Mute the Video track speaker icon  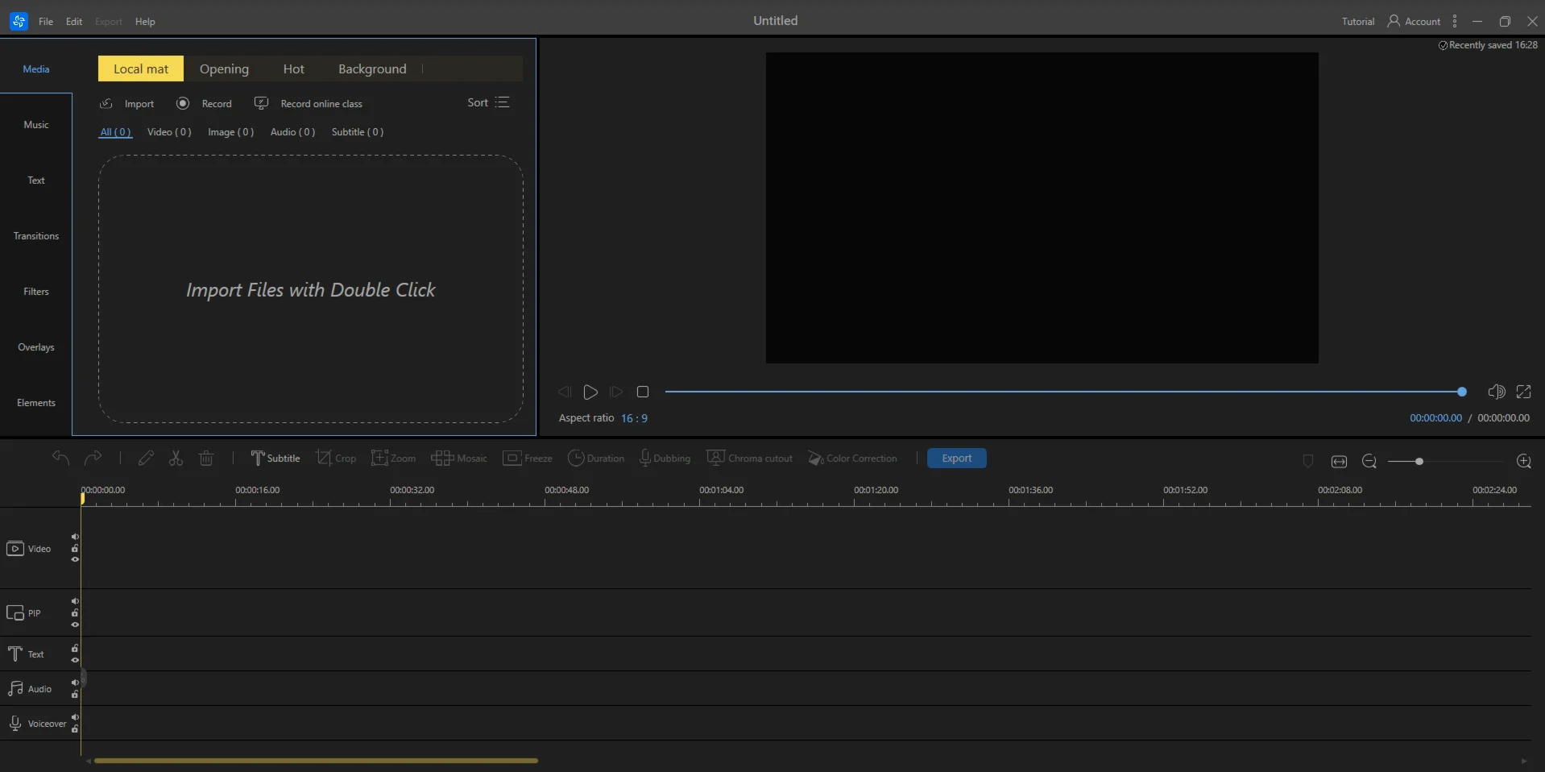click(75, 537)
